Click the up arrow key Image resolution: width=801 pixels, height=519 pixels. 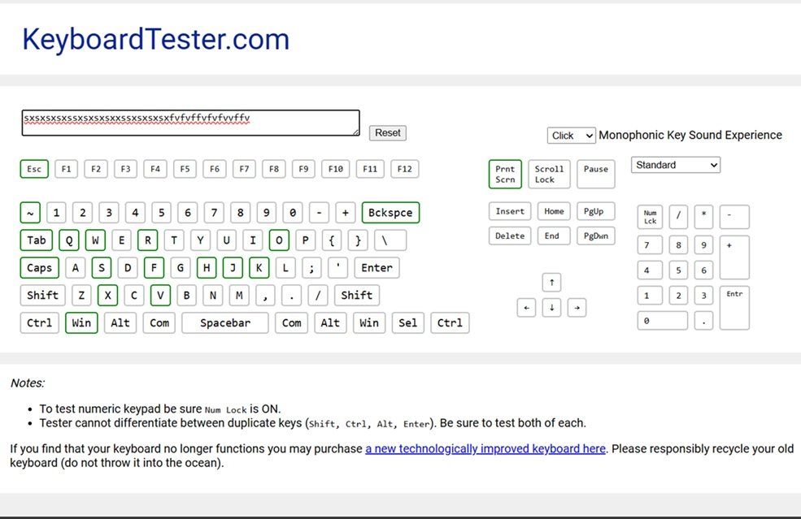click(551, 283)
